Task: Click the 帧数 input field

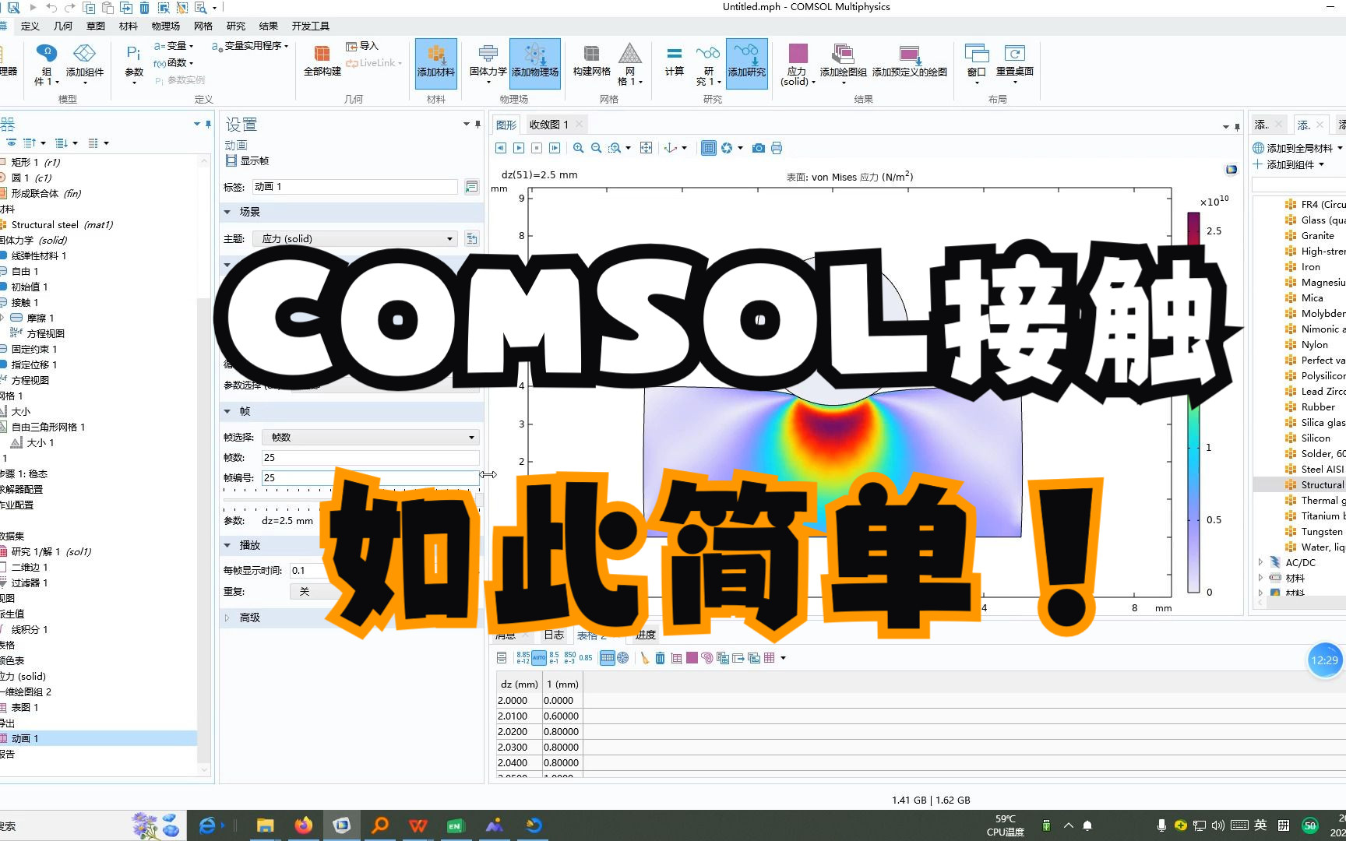Action: [370, 458]
